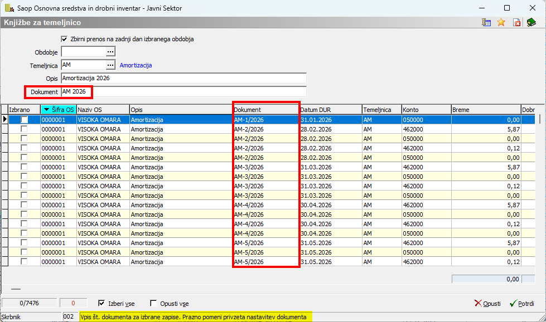The height and width of the screenshot is (322, 546).
Task: Open the Obdobje lookup ellipsis button
Action: coord(110,52)
